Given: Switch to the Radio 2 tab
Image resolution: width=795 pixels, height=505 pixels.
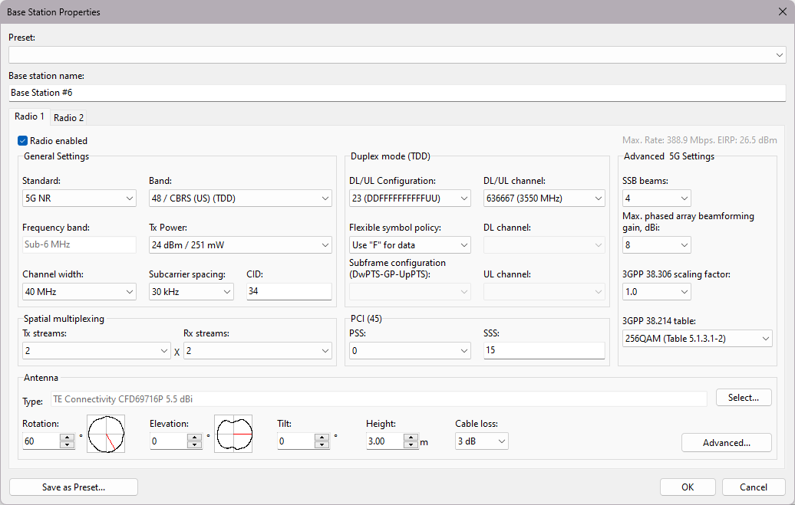Looking at the screenshot, I should (68, 117).
